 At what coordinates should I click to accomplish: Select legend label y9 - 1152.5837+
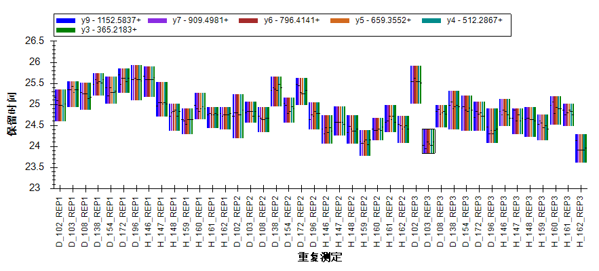tap(111, 21)
